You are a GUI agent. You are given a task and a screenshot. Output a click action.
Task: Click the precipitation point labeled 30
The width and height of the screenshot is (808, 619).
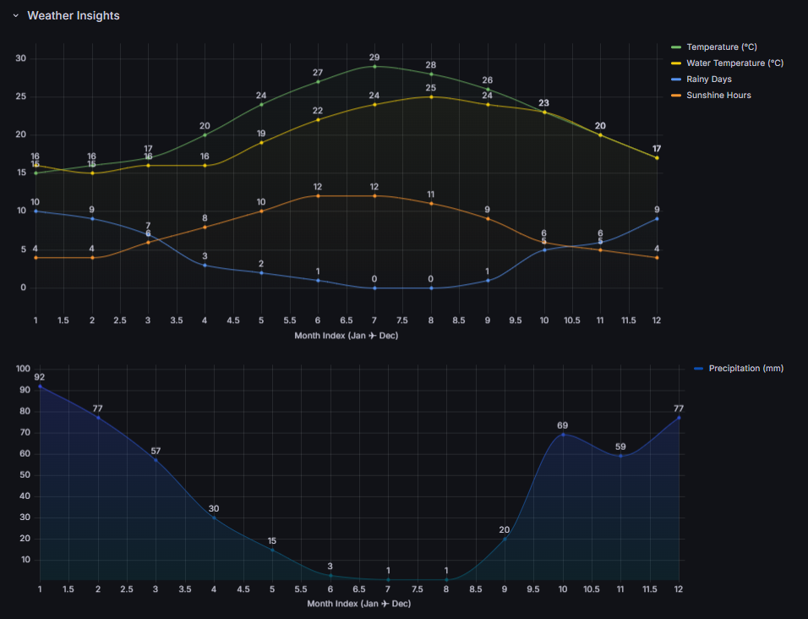tap(214, 518)
